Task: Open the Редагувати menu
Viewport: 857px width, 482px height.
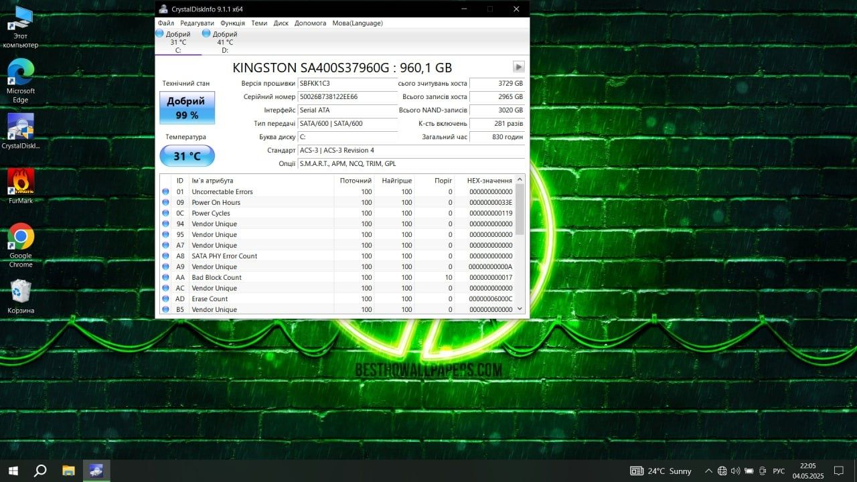Action: tap(197, 23)
